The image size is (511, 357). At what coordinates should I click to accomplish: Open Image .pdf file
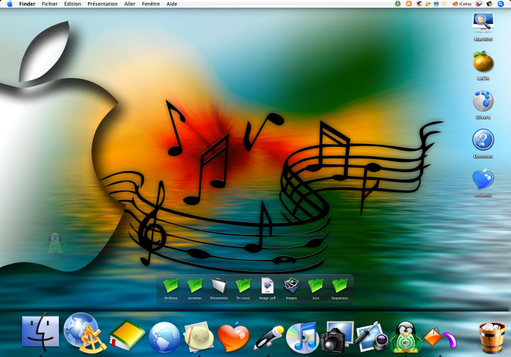coord(268,289)
